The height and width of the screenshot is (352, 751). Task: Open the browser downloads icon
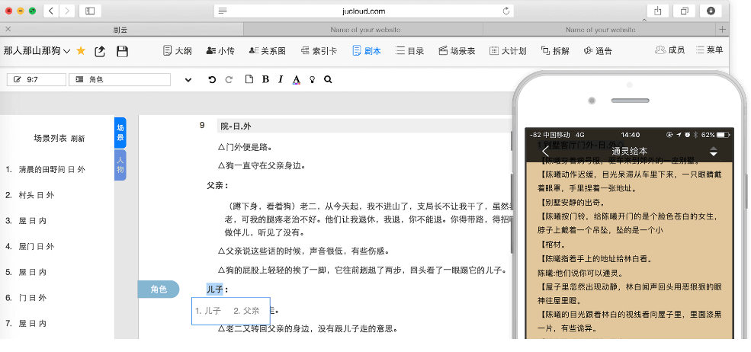pyautogui.click(x=711, y=11)
